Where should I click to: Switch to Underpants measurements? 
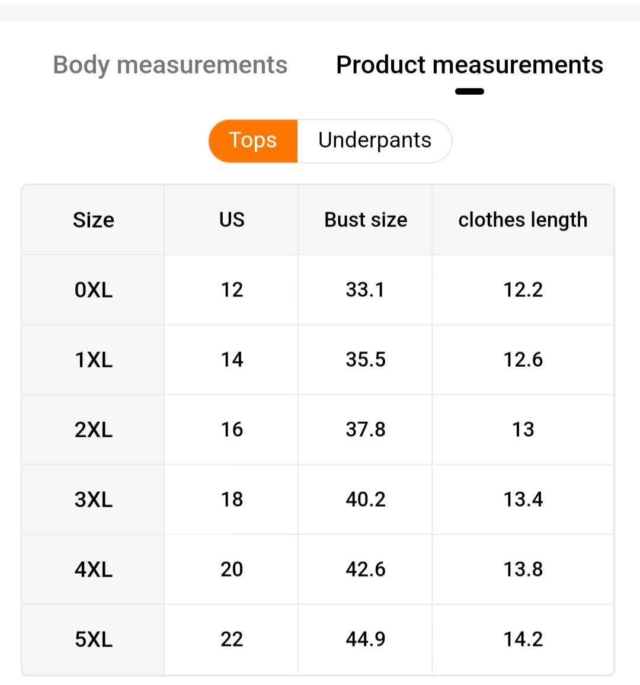375,140
